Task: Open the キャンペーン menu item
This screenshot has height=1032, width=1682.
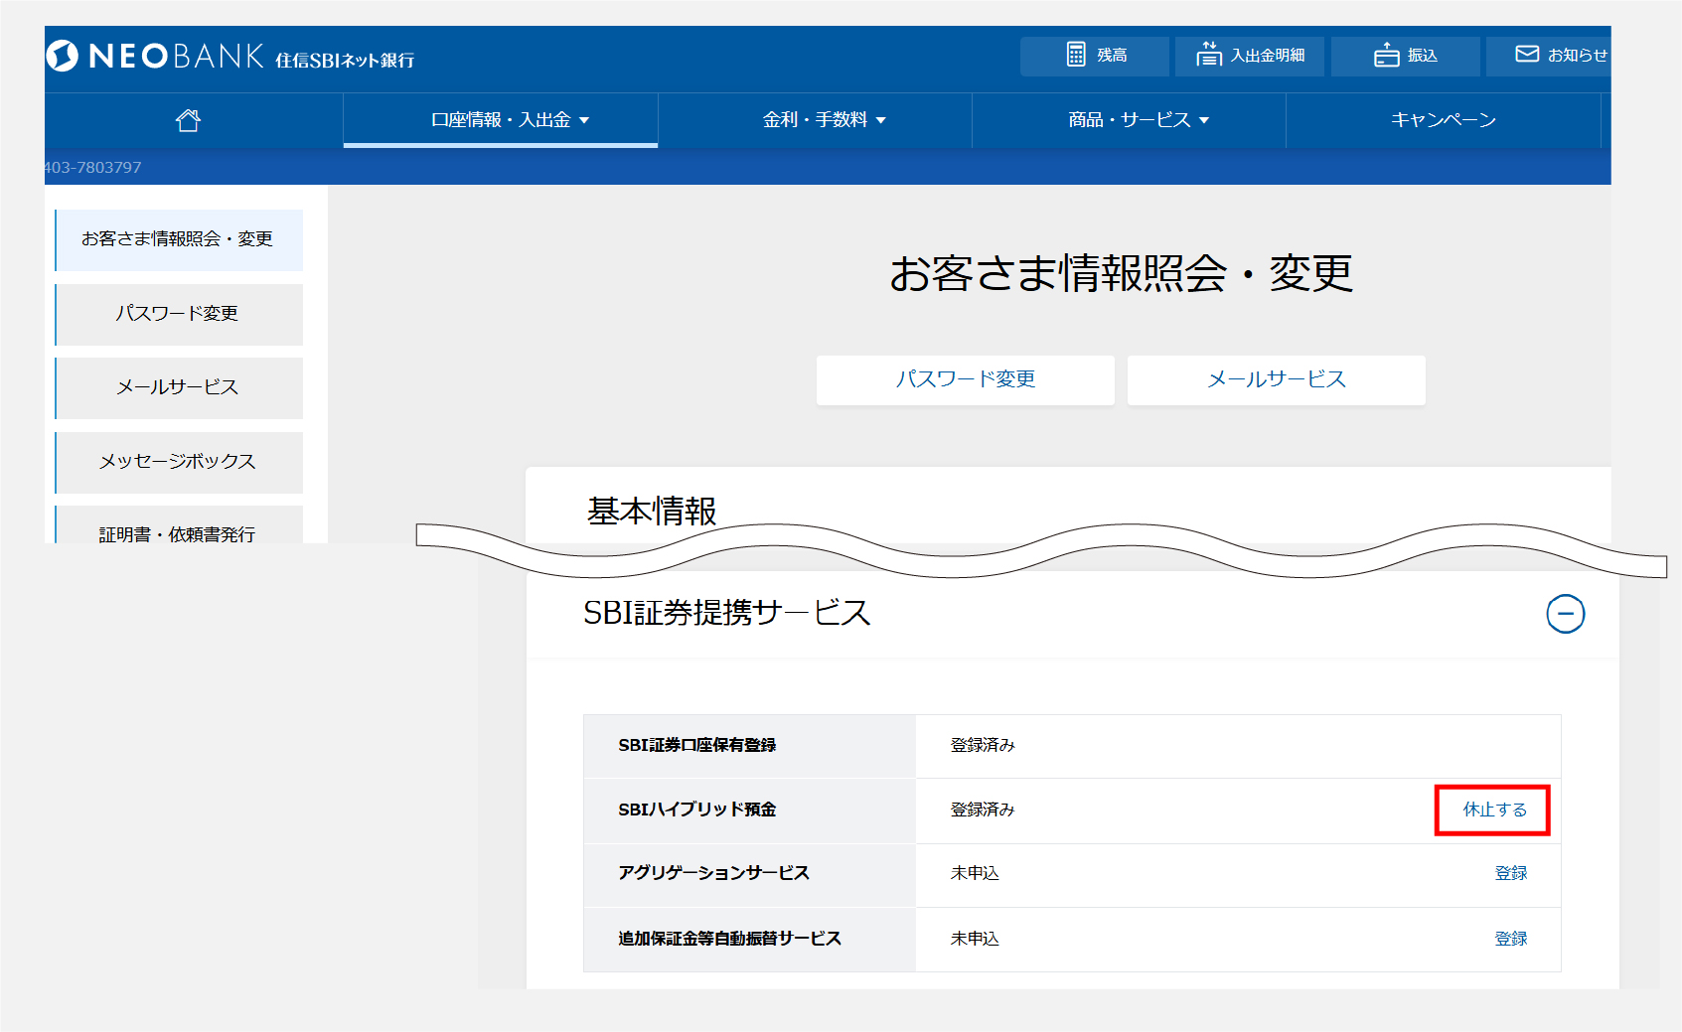Action: [1443, 120]
